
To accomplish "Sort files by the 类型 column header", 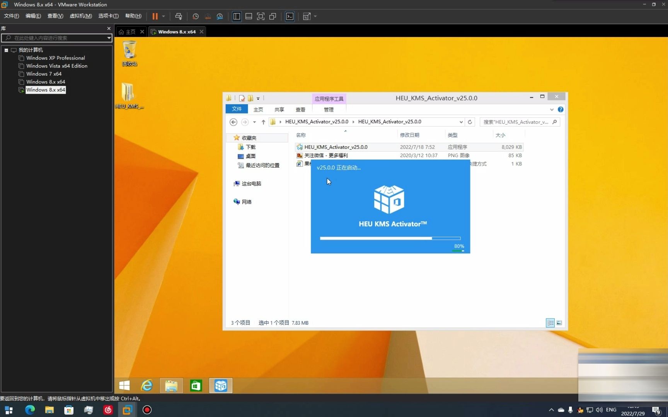I will click(453, 135).
